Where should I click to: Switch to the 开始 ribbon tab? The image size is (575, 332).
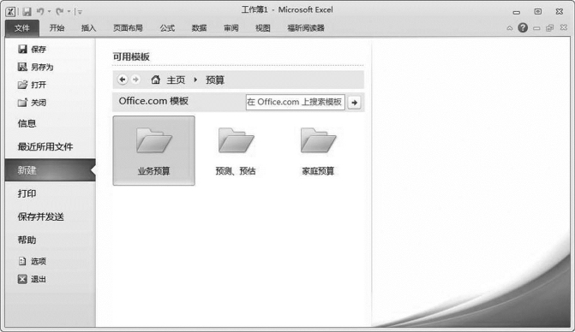57,28
